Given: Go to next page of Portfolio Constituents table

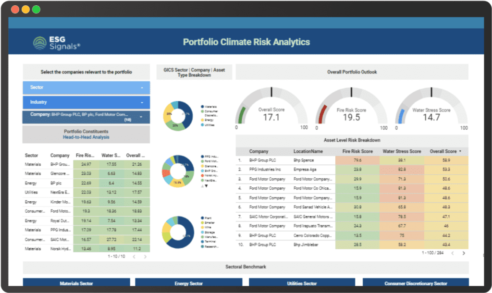Looking at the screenshot, I should coord(145,256).
